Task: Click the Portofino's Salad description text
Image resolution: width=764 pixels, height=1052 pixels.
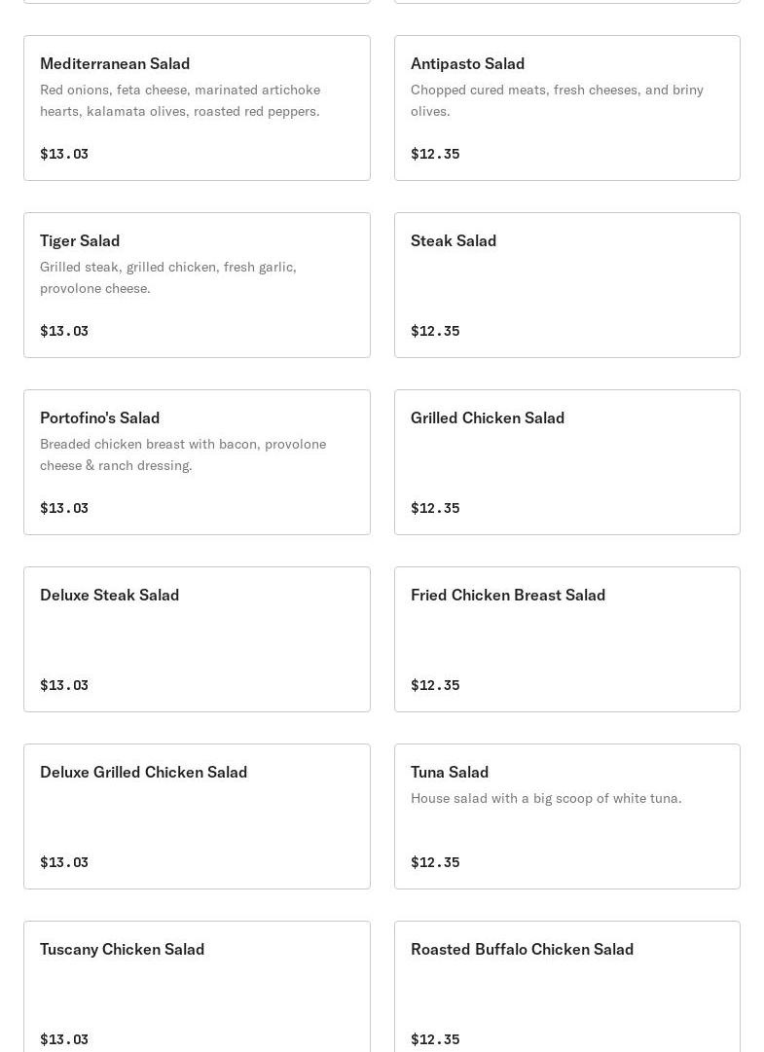Action: [x=183, y=454]
